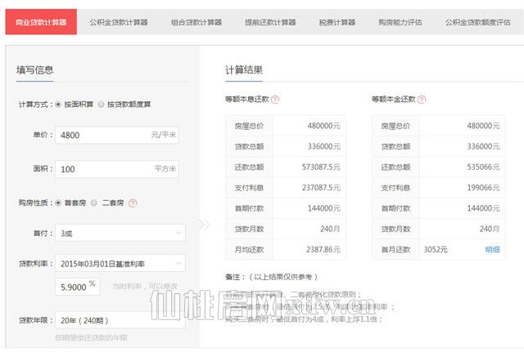The width and height of the screenshot is (524, 352).
Task: Switch to 组合贷款计算器 tab
Action: point(196,22)
